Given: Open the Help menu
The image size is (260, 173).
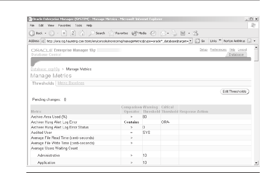Looking at the screenshot, I should [89, 25].
